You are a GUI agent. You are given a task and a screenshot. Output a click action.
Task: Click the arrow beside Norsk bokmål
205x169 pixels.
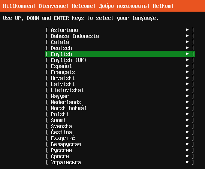[187, 108]
